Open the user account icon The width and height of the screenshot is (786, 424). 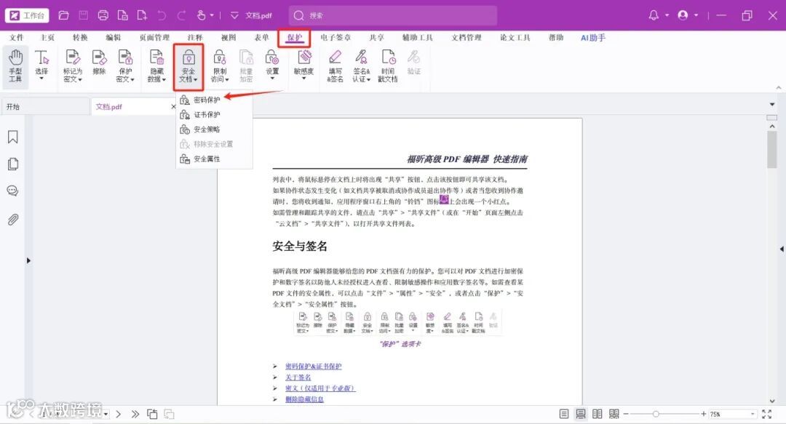pyautogui.click(x=683, y=15)
